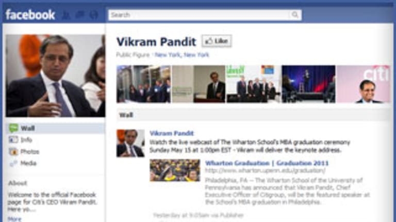Viewport: 396px width, 222px height.
Task: Click the Media icon in sidebar
Action: pyautogui.click(x=13, y=163)
